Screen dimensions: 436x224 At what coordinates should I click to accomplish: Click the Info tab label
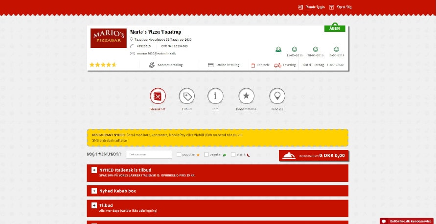coord(215,109)
